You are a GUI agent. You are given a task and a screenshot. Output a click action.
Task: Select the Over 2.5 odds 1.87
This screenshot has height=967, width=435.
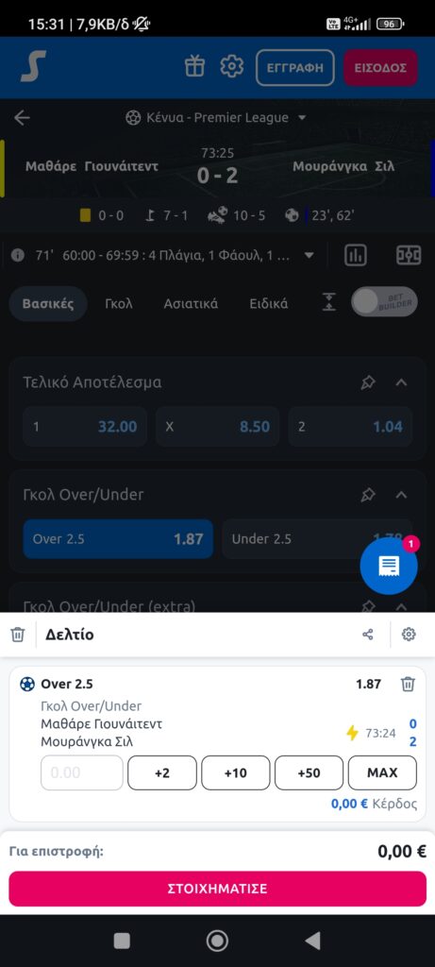[118, 539]
